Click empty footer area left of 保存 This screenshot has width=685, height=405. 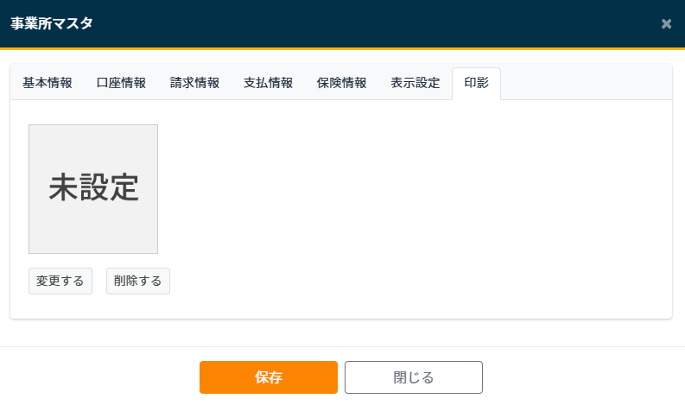tap(95, 377)
